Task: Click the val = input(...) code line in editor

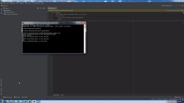Action: [x=71, y=14]
